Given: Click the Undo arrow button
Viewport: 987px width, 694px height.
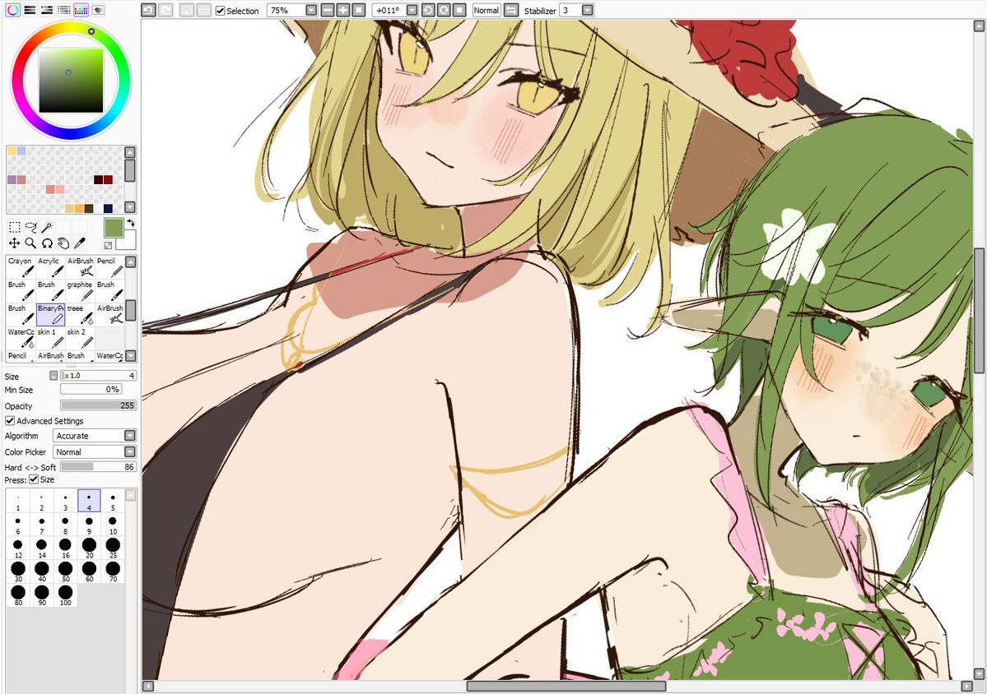Looking at the screenshot, I should coord(148,10).
